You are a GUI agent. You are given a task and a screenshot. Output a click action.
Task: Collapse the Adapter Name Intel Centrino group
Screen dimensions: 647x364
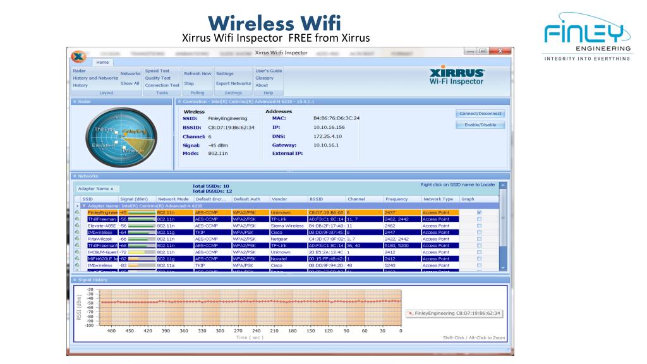coord(84,205)
